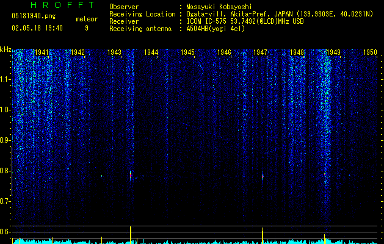Click the 1.1 kHz axis label

point(5,79)
